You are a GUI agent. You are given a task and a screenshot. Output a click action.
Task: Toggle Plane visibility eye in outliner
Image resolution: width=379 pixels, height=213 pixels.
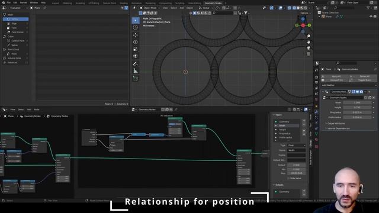tap(371, 17)
